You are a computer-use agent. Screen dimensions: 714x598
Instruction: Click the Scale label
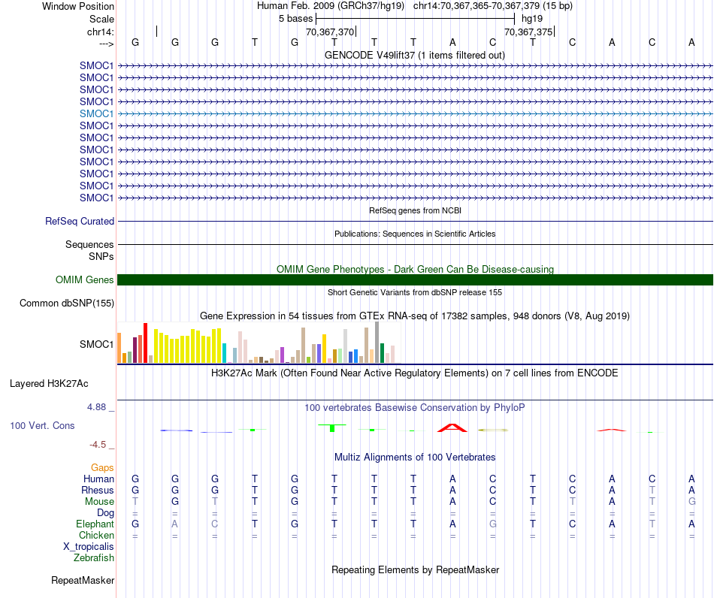click(x=101, y=19)
